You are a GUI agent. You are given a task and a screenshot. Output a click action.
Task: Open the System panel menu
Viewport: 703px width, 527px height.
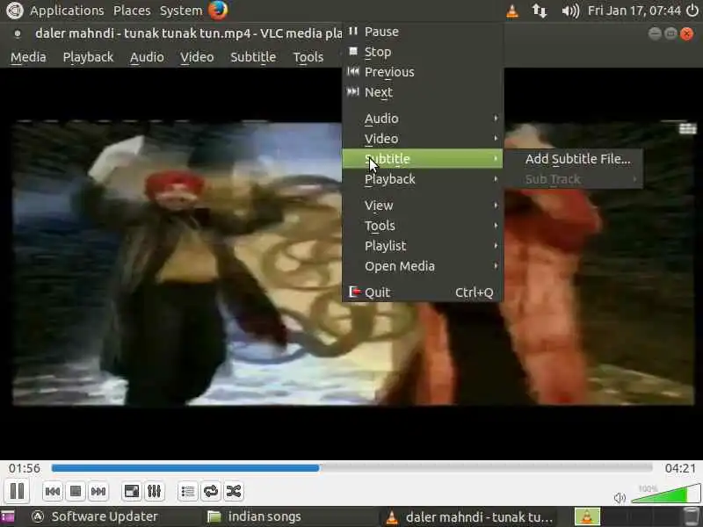181,11
